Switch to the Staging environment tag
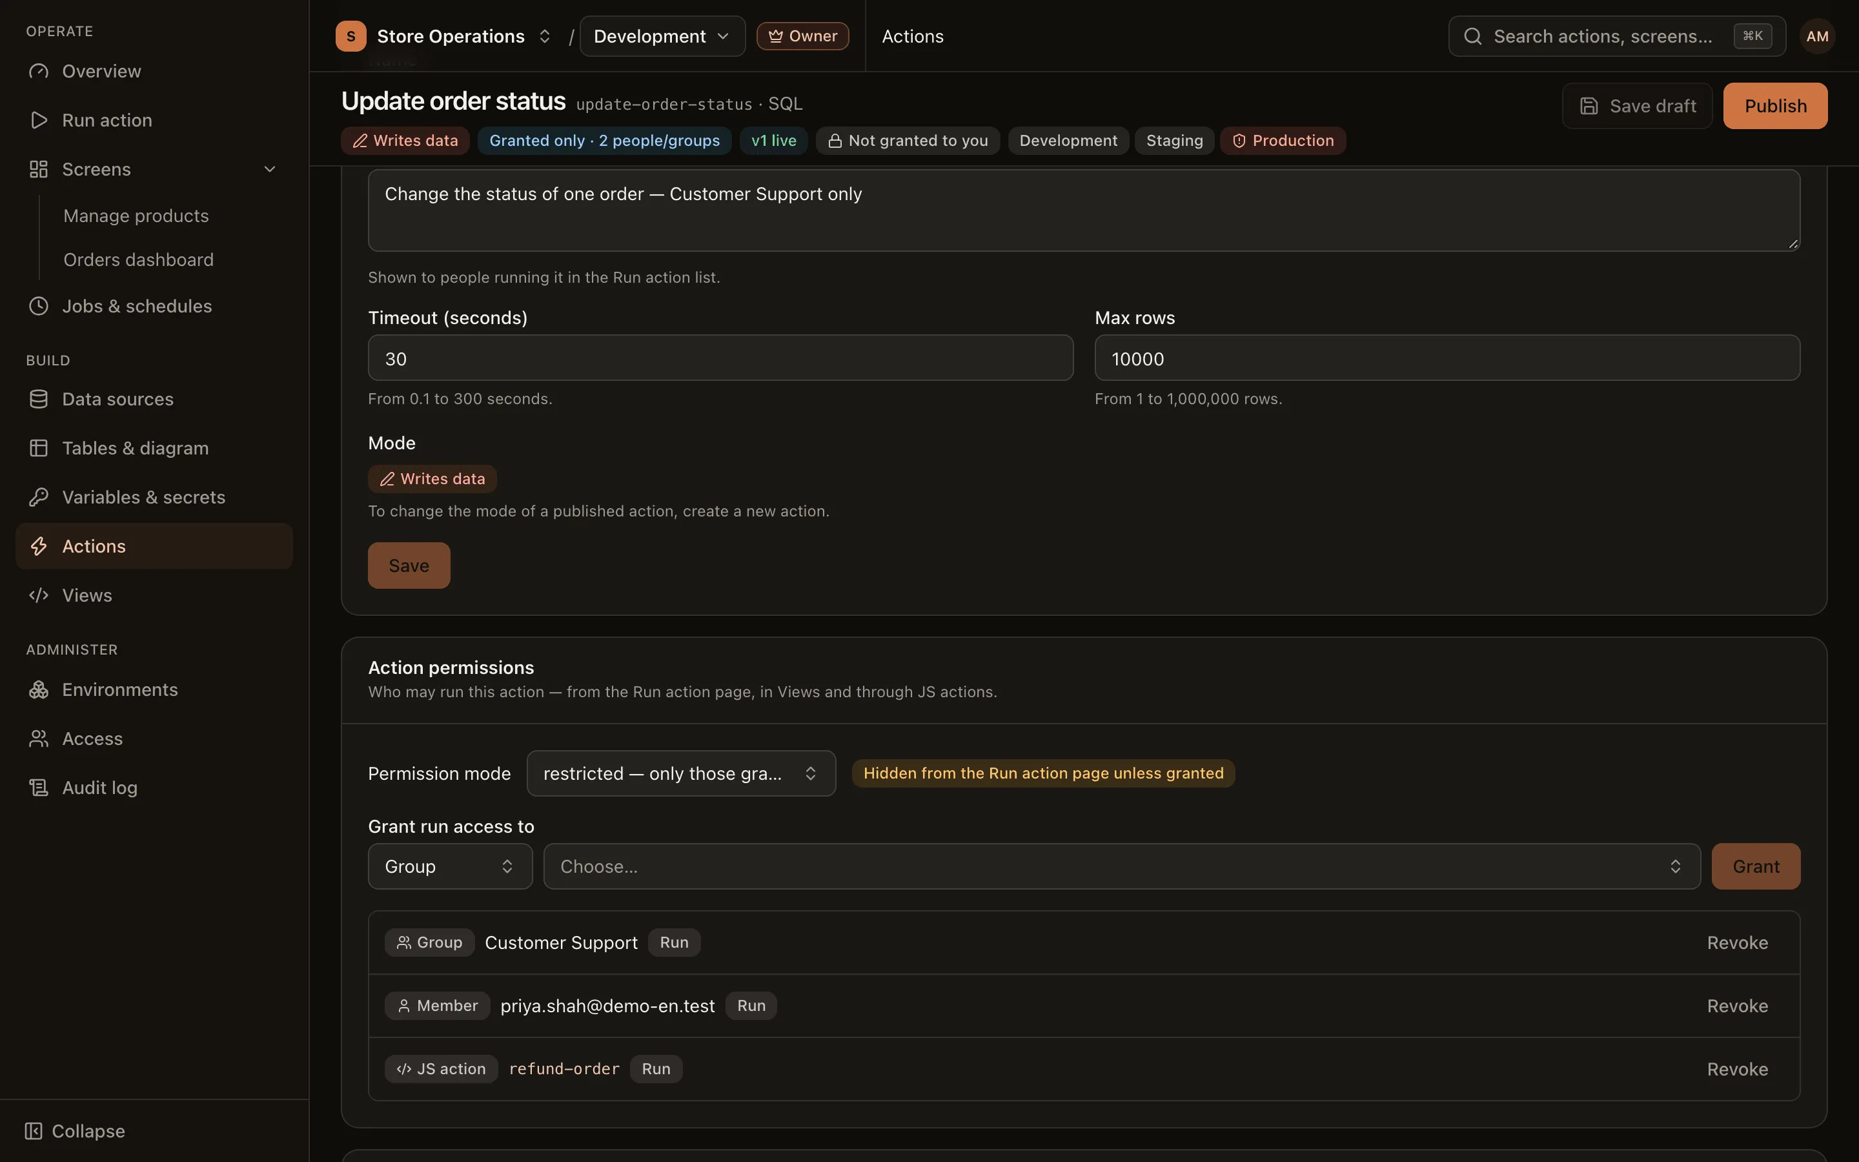This screenshot has width=1859, height=1162. point(1175,141)
